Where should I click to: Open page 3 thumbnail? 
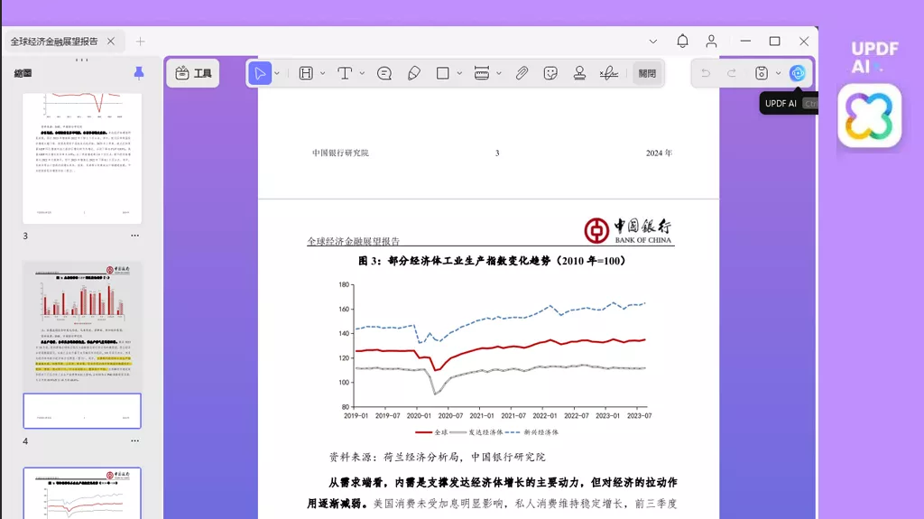[x=82, y=158]
